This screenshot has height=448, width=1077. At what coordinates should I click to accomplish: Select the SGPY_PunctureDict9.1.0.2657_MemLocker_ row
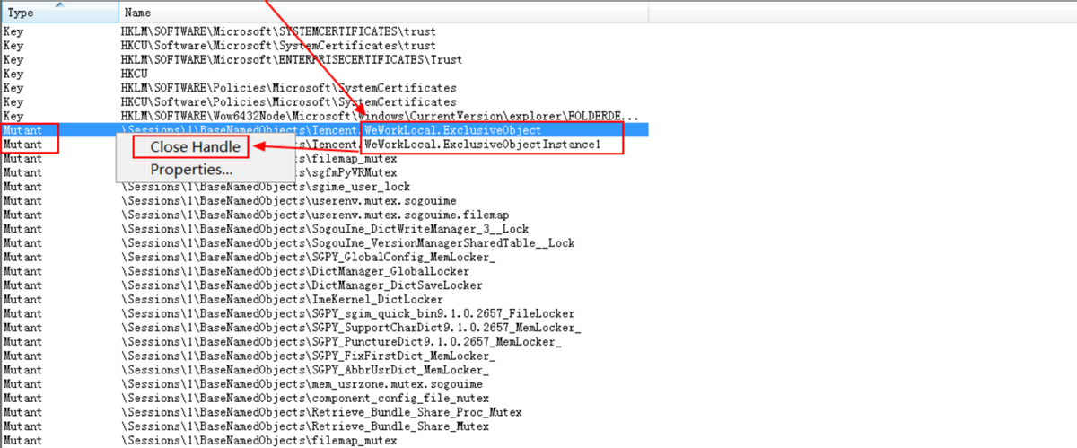point(323,342)
